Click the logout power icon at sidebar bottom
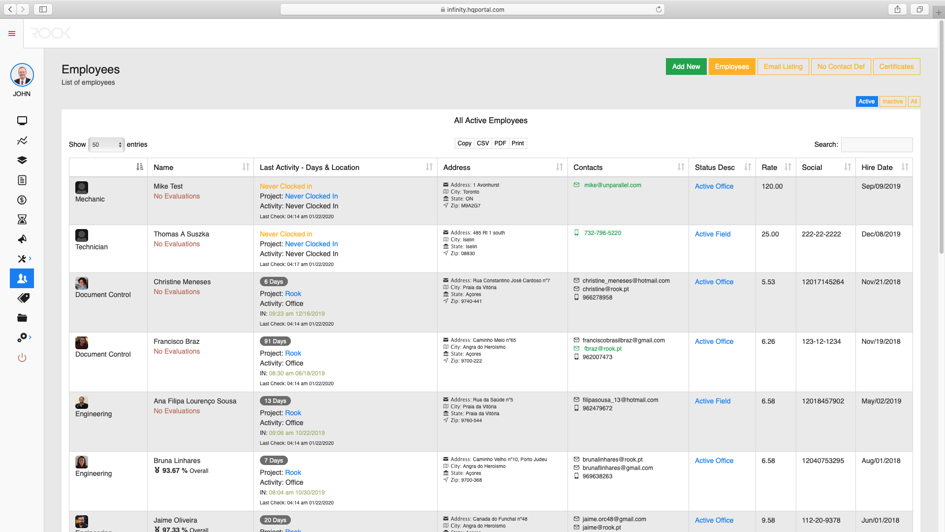The image size is (945, 532). pyautogui.click(x=22, y=358)
